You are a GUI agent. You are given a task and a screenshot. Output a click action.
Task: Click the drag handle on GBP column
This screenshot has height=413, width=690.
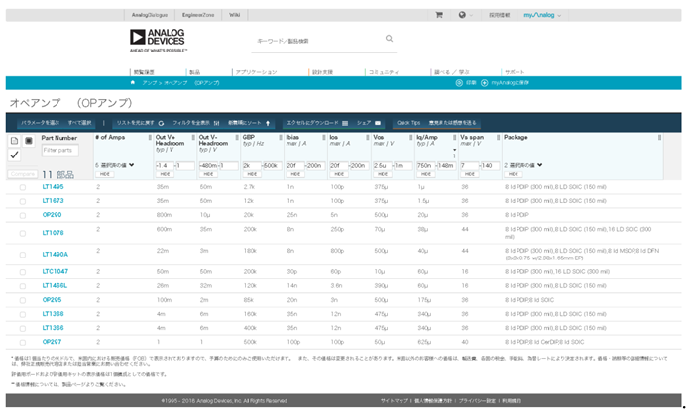pyautogui.click(x=281, y=138)
